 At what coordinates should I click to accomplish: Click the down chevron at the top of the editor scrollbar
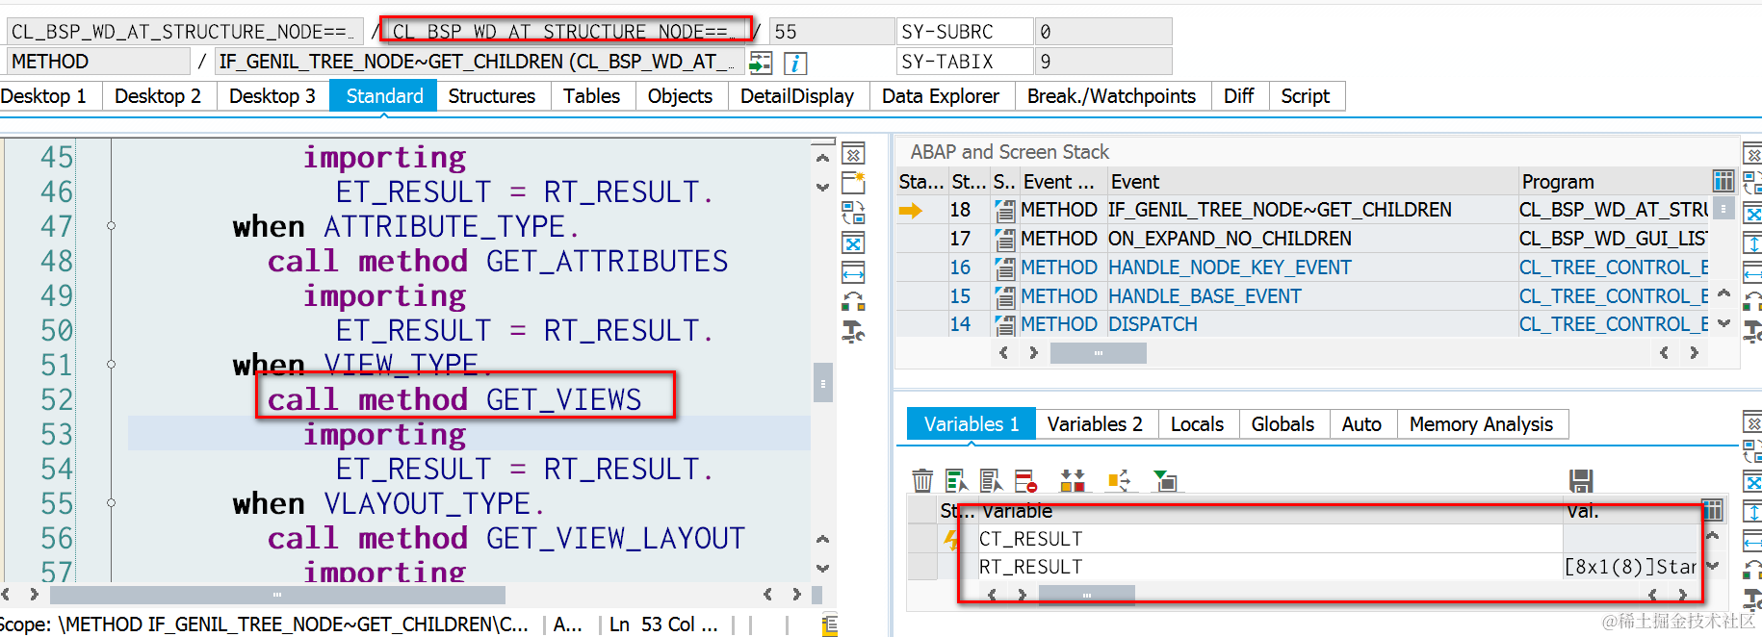click(822, 187)
